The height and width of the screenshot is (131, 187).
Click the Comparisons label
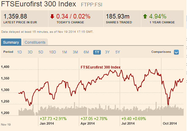pyautogui.click(x=161, y=52)
